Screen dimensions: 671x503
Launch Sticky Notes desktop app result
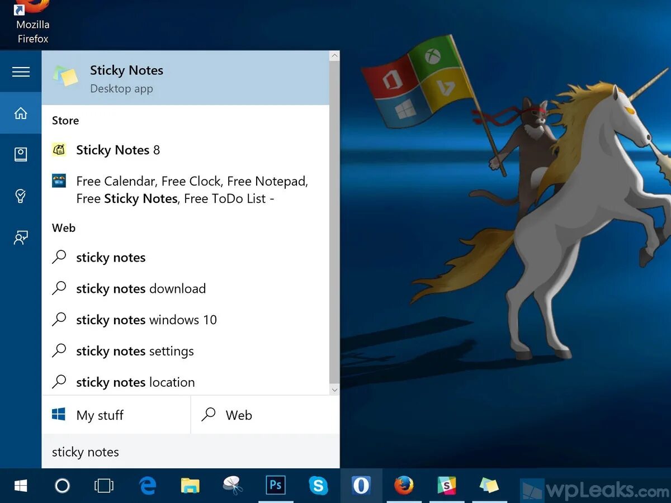click(x=186, y=78)
